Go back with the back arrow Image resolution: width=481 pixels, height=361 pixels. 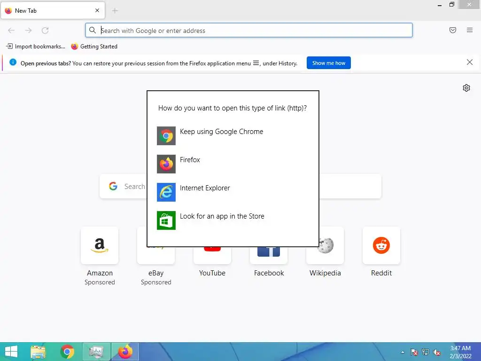click(x=11, y=30)
